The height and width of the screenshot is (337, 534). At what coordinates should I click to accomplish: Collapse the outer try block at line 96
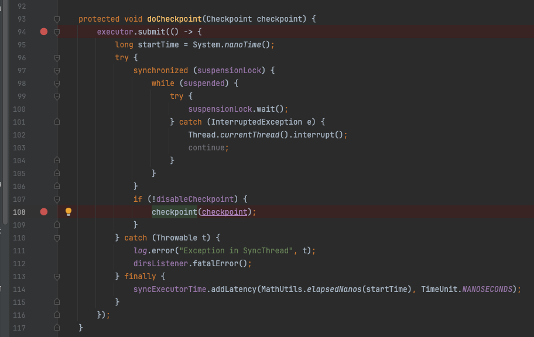[x=57, y=57]
